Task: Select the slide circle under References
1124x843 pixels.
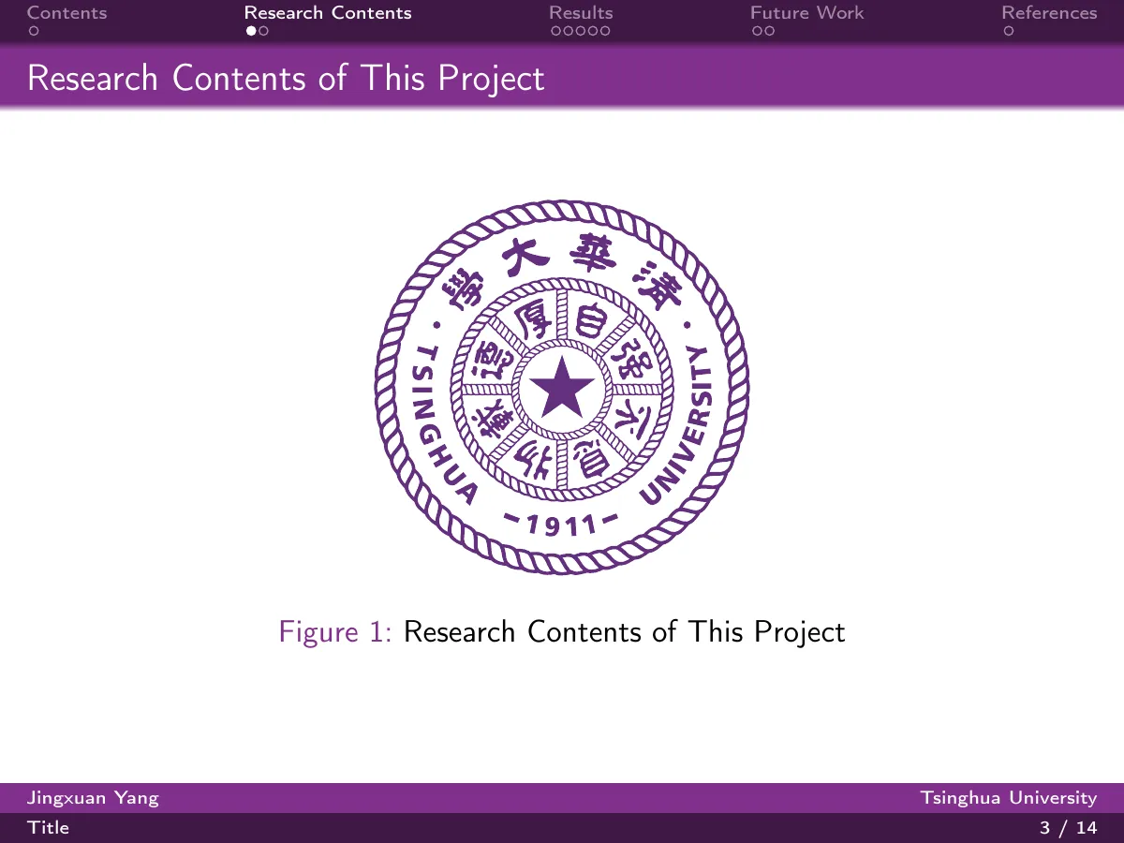Action: click(x=1008, y=31)
